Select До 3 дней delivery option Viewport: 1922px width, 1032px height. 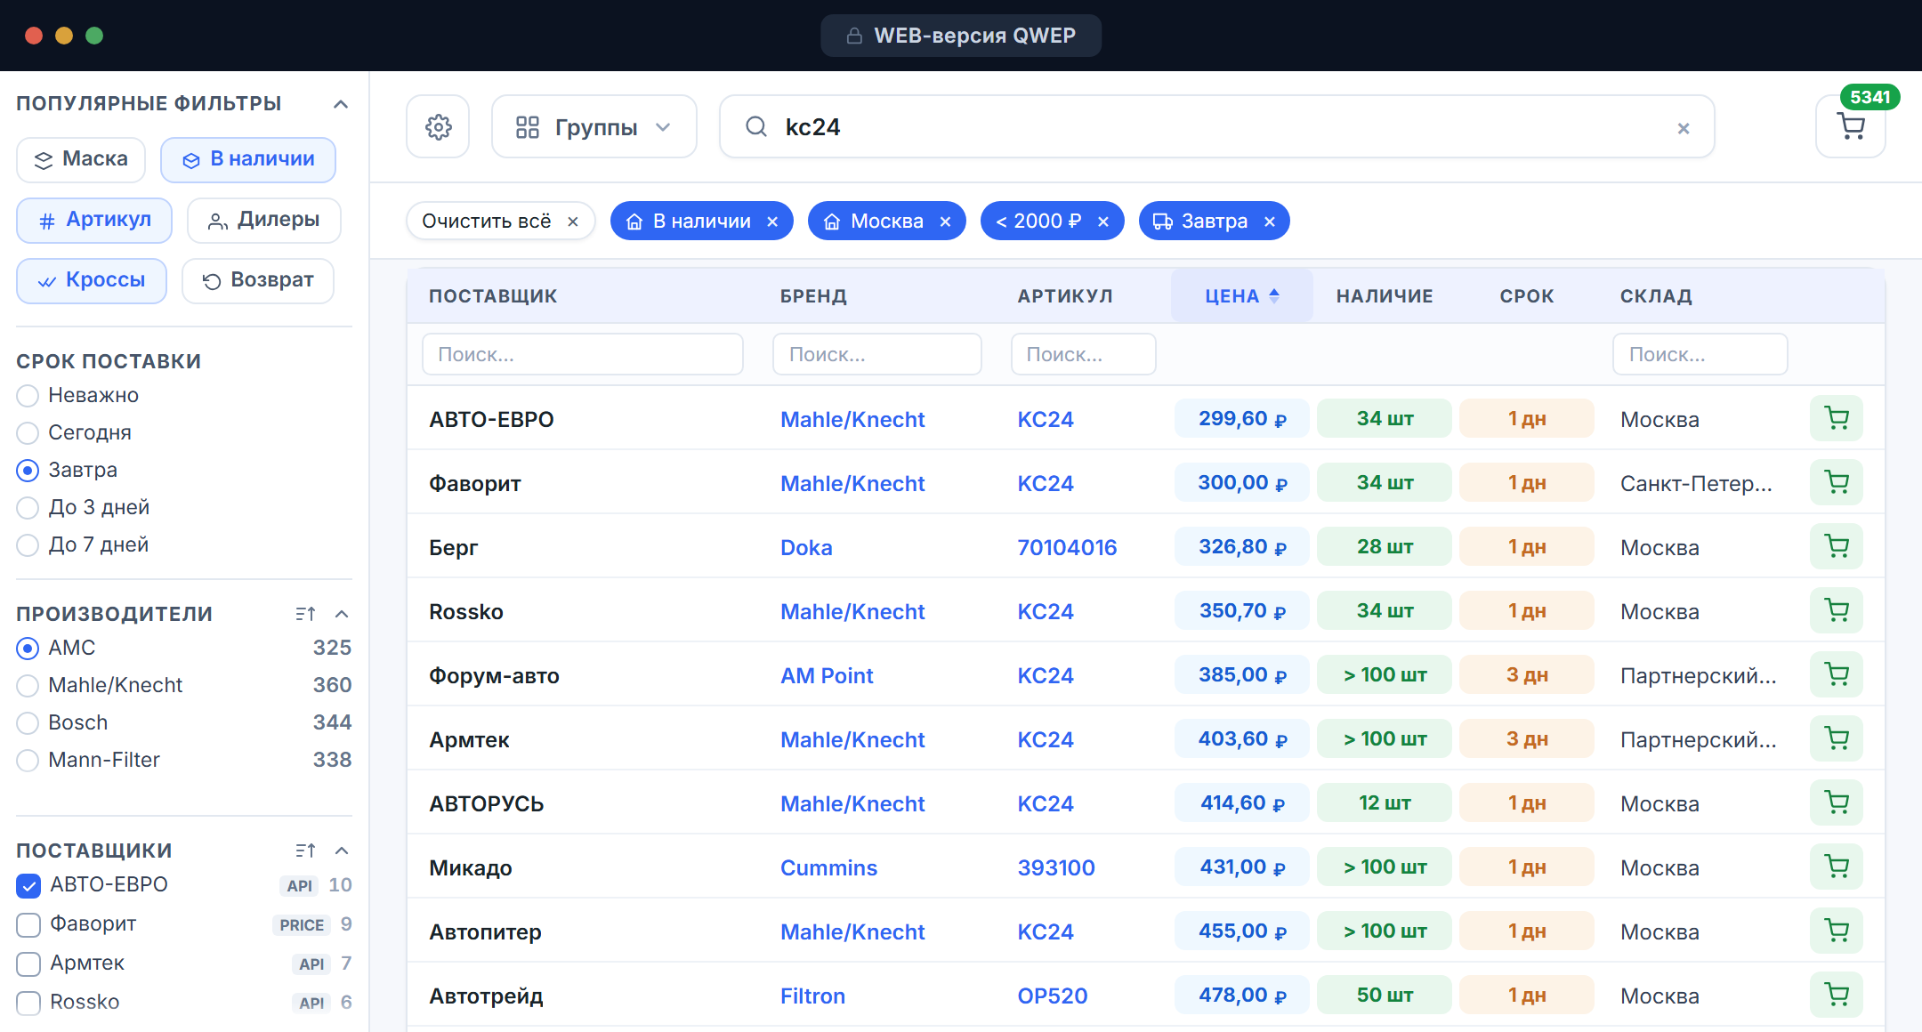[28, 507]
